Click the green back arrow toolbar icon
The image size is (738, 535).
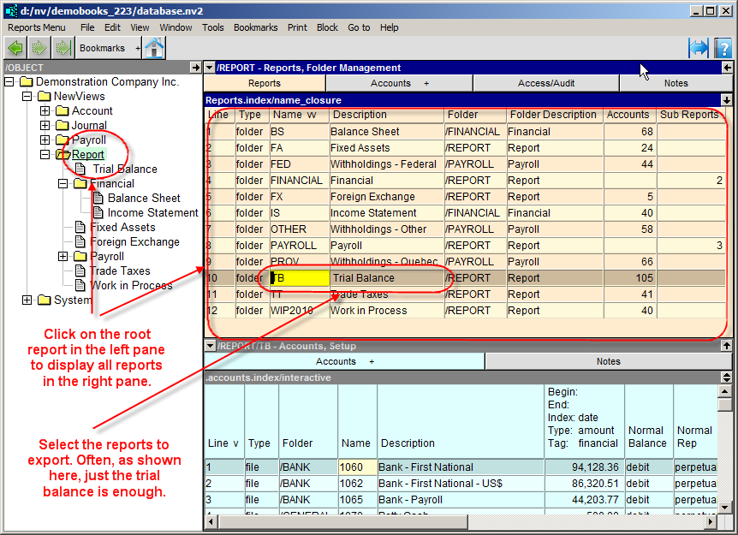pos(15,48)
